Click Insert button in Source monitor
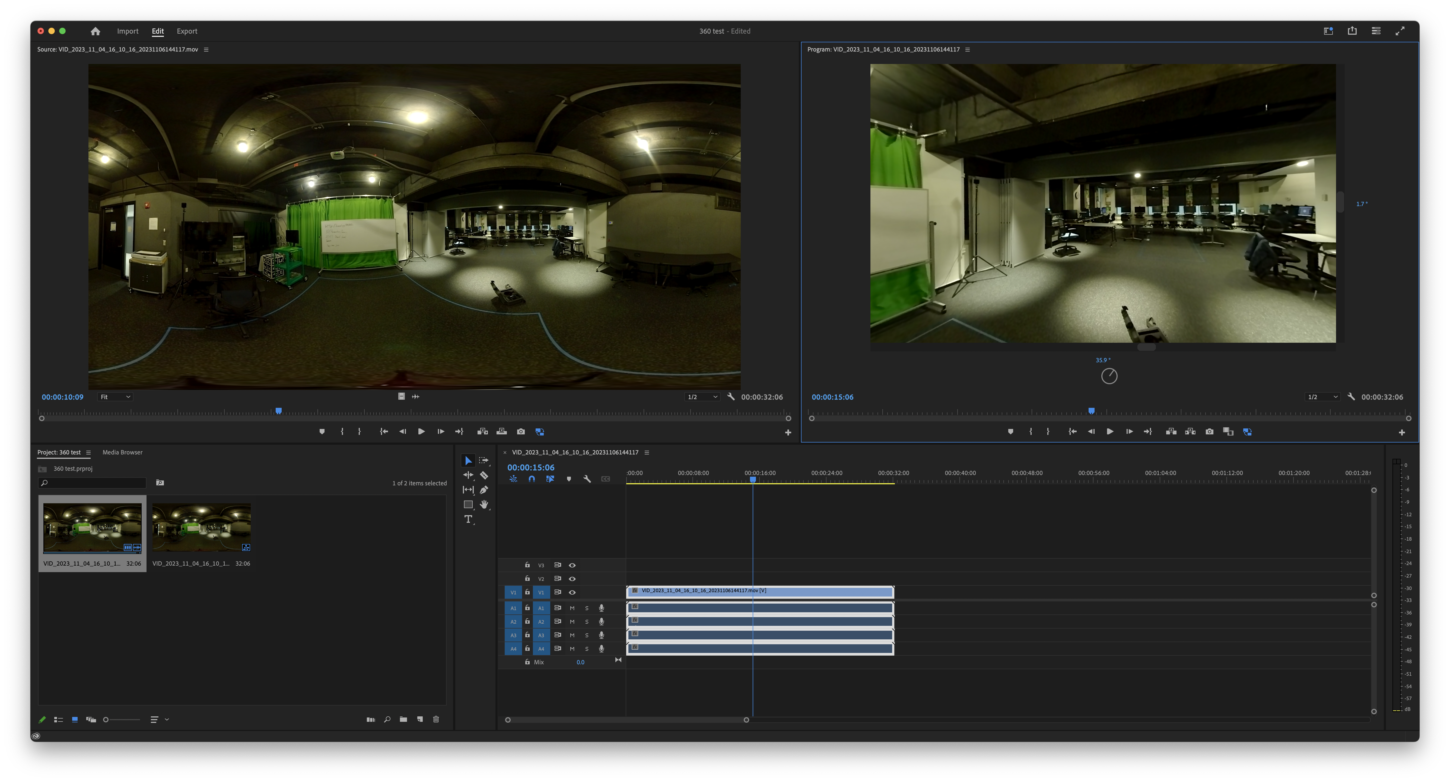 coord(482,431)
